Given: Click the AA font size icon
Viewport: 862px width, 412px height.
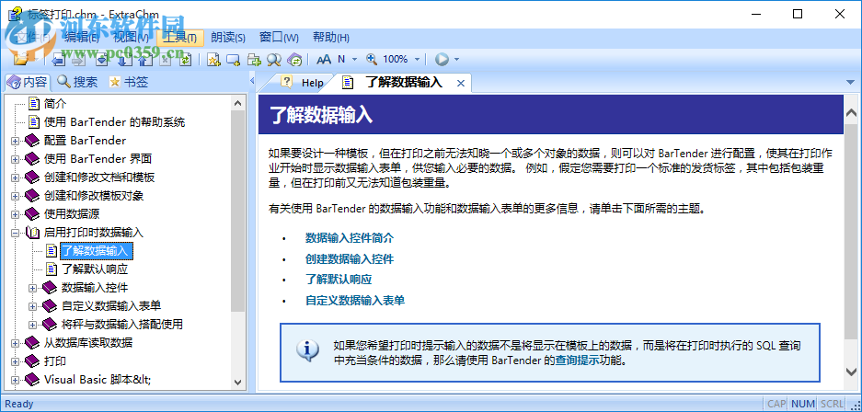Looking at the screenshot, I should pyautogui.click(x=324, y=60).
